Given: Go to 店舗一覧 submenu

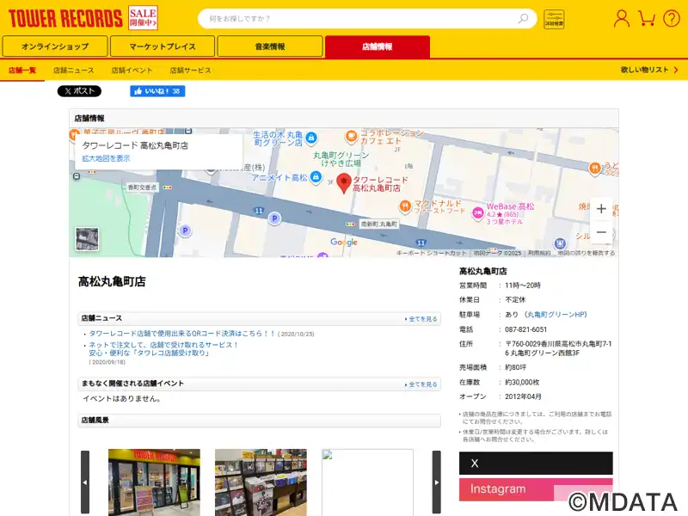Looking at the screenshot, I should [x=22, y=71].
